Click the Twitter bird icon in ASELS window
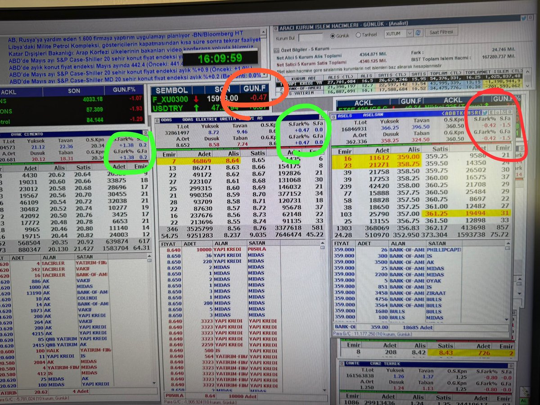This screenshot has height=405, width=540. (486, 112)
